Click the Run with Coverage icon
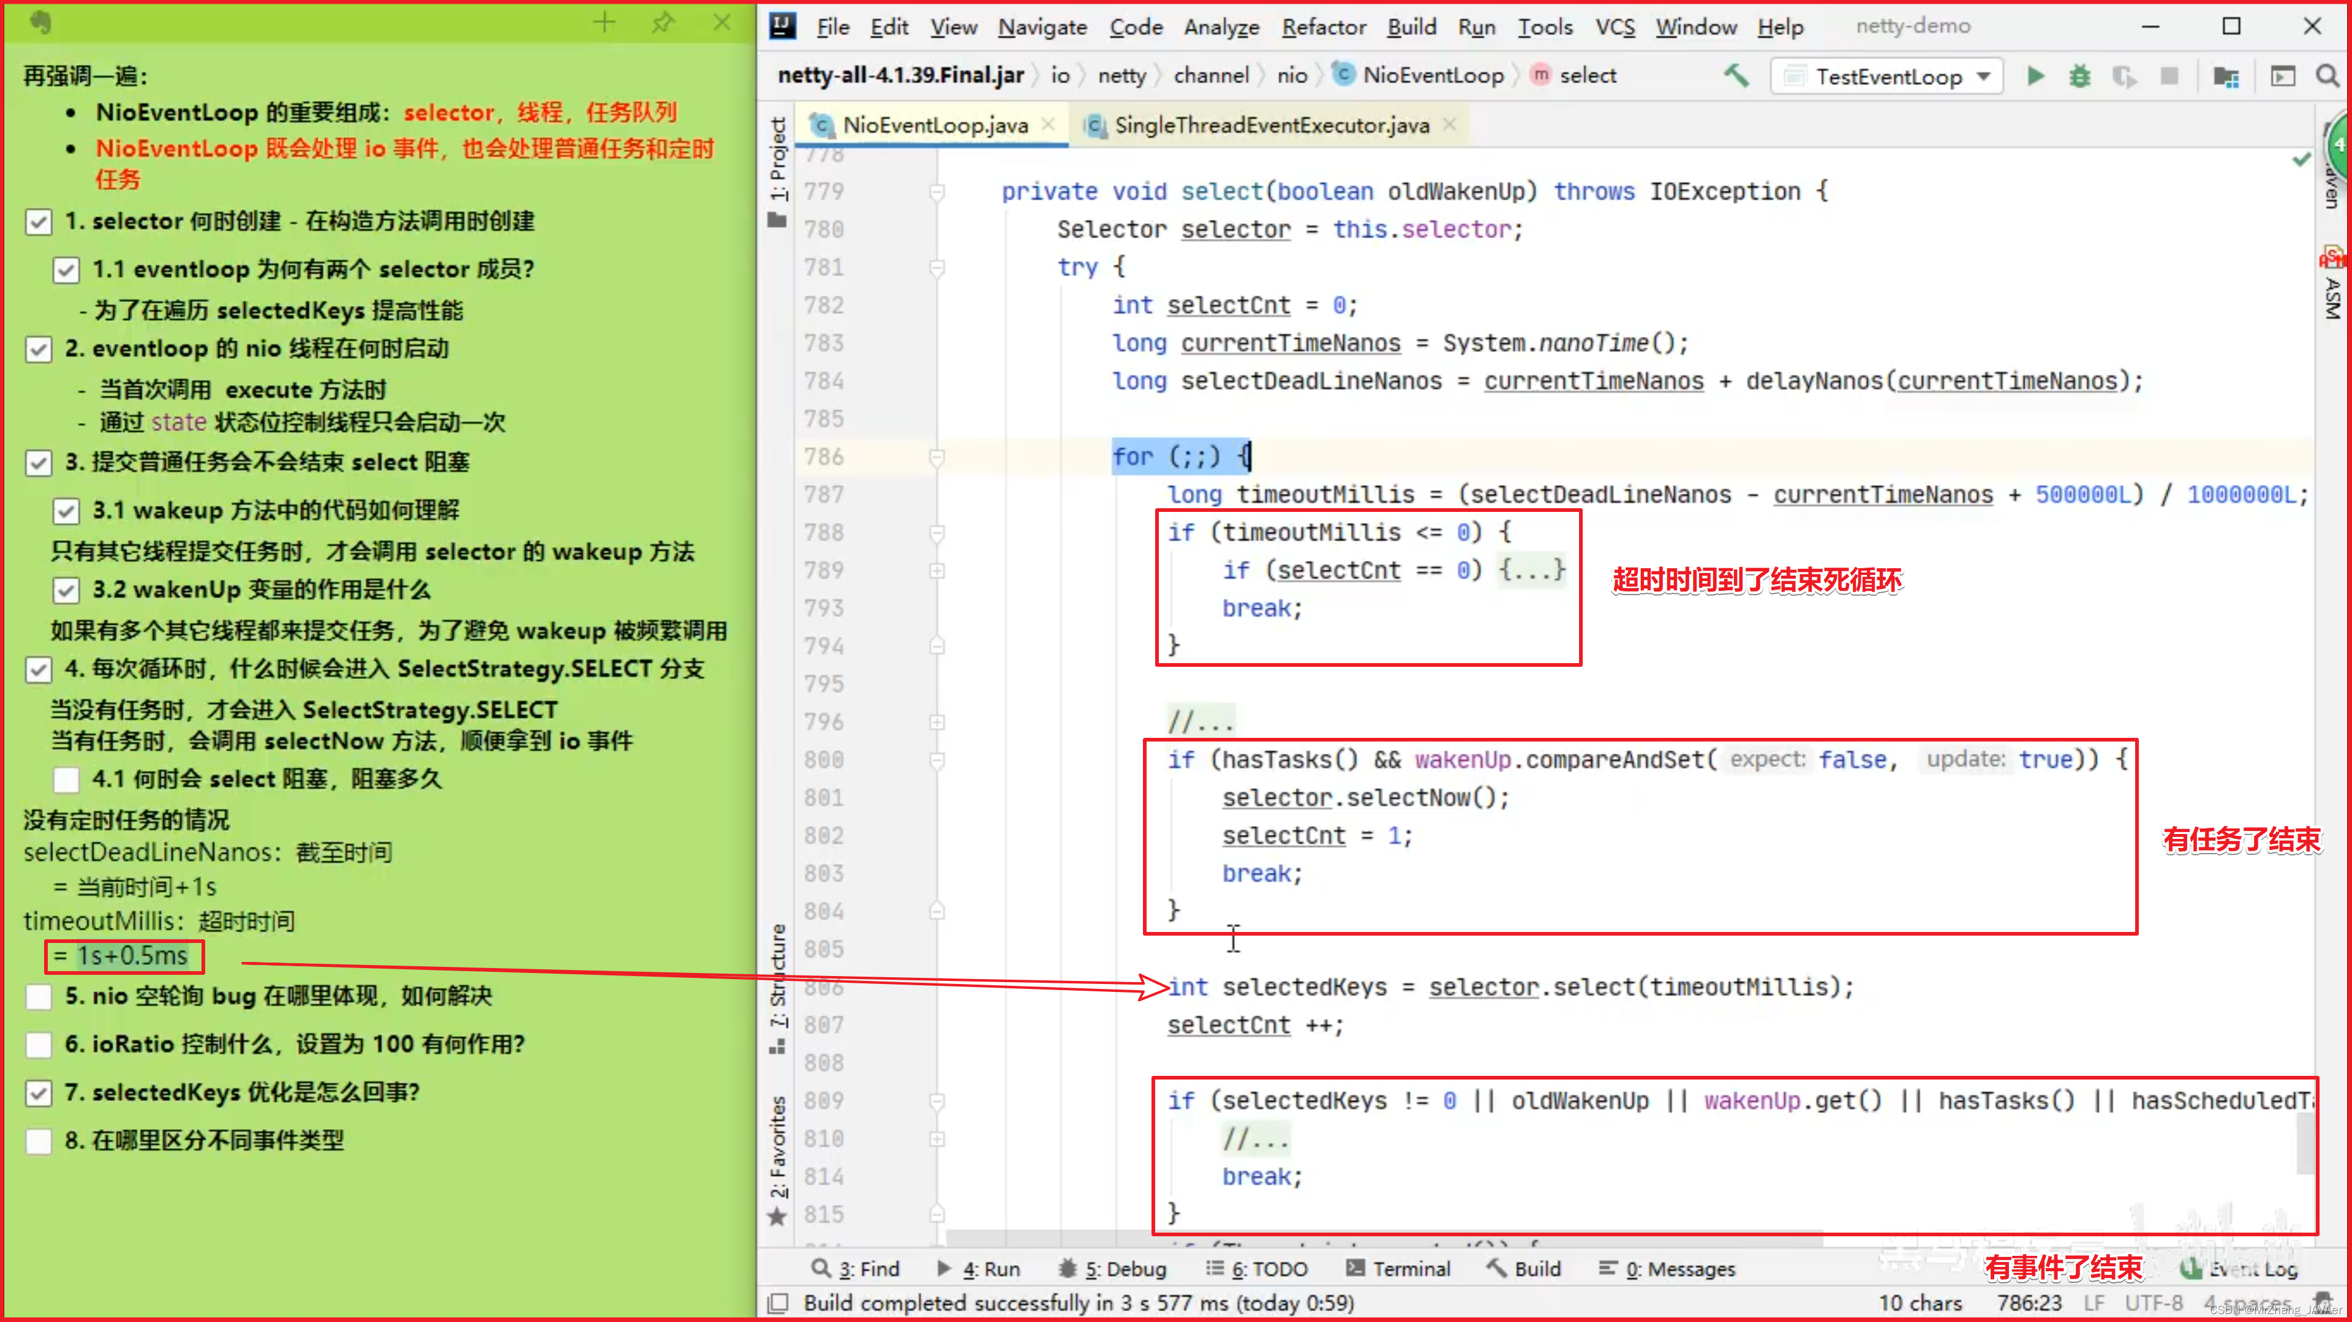Screen dimensions: 2352x1322 (2124, 76)
